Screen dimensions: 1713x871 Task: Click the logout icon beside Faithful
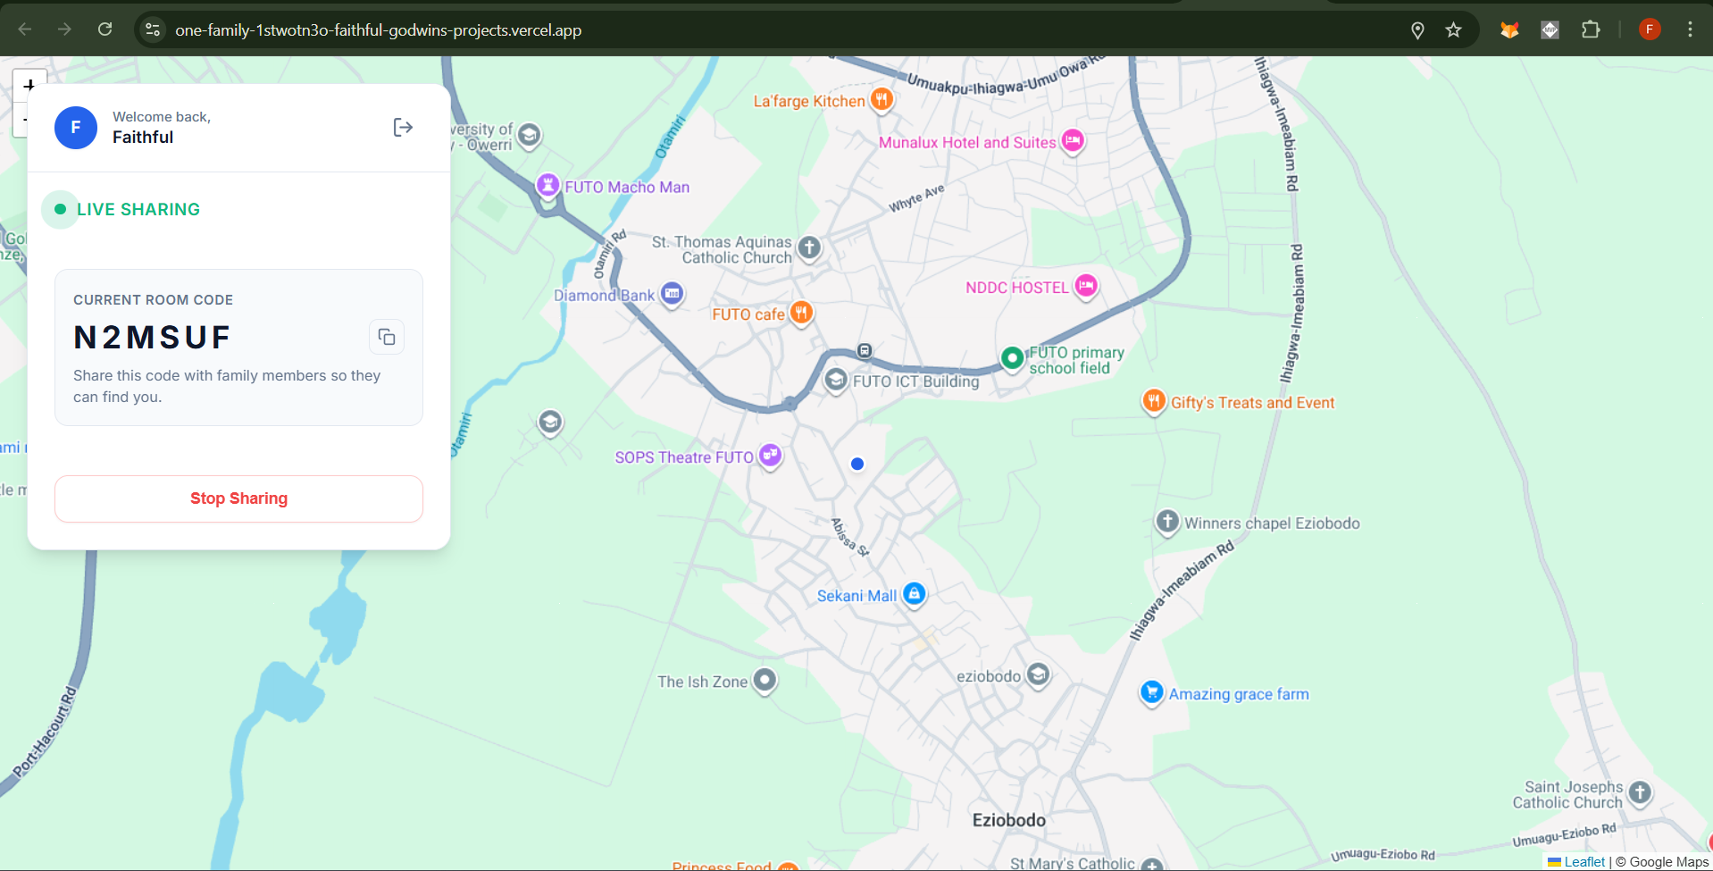(x=403, y=128)
